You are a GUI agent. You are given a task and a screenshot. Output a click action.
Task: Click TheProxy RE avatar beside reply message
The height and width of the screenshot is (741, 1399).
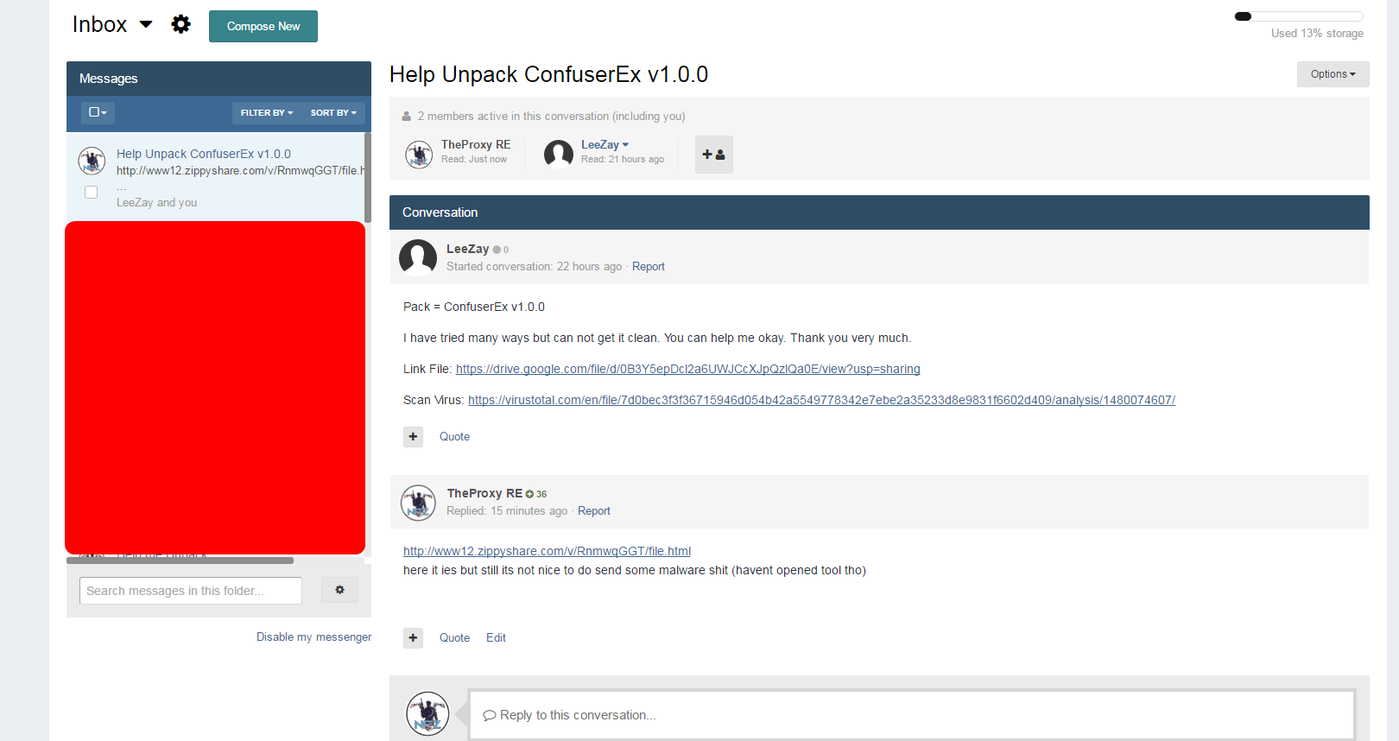coord(418,503)
